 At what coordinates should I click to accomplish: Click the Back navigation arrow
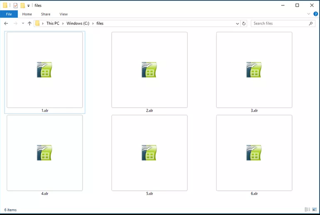pyautogui.click(x=6, y=23)
